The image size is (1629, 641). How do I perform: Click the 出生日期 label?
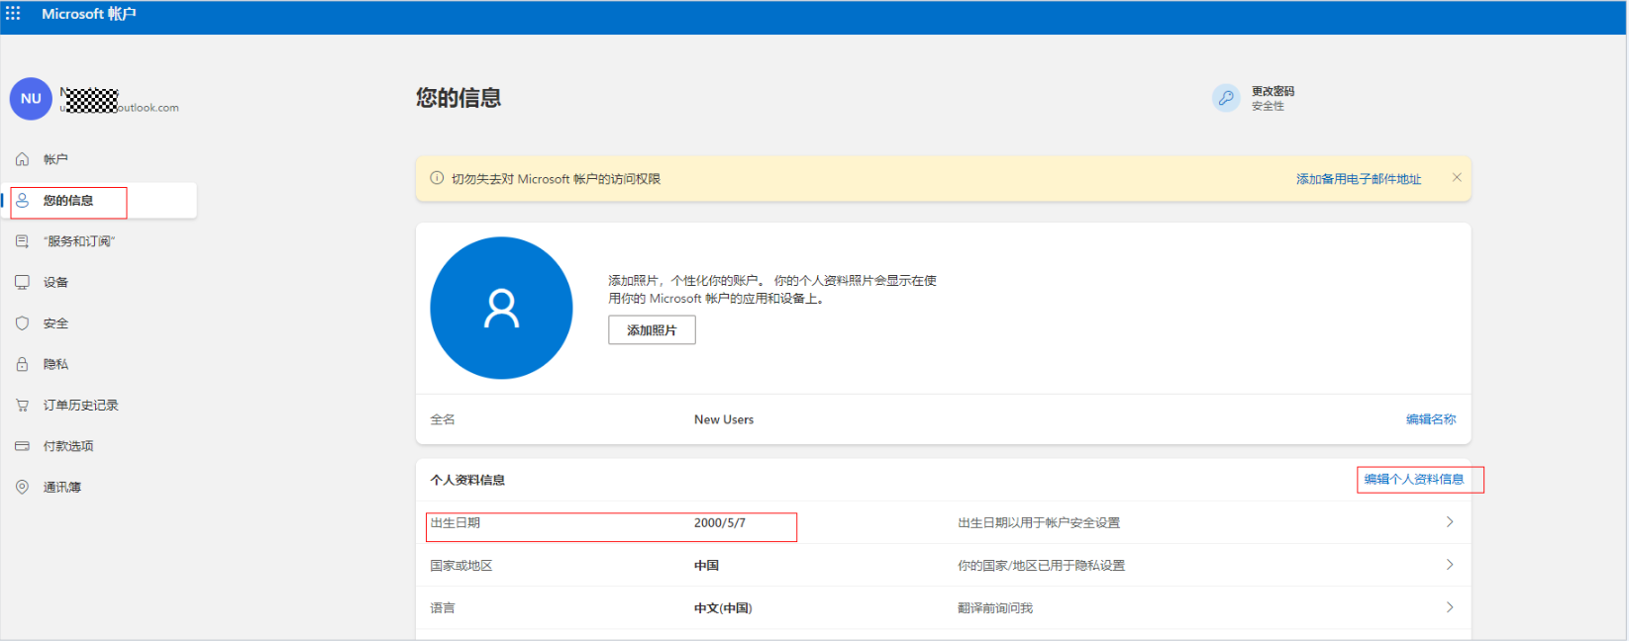click(456, 523)
